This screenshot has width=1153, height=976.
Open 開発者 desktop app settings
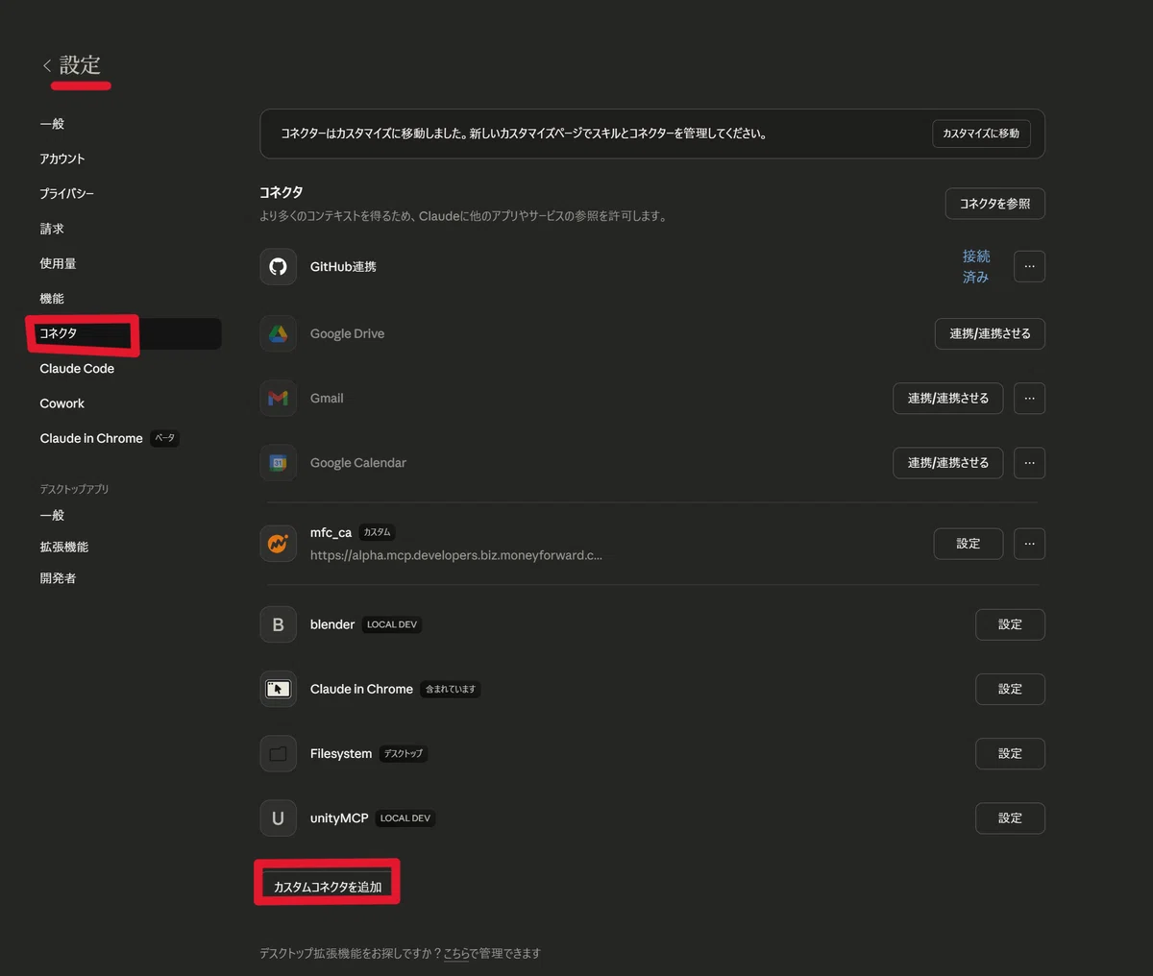(58, 578)
